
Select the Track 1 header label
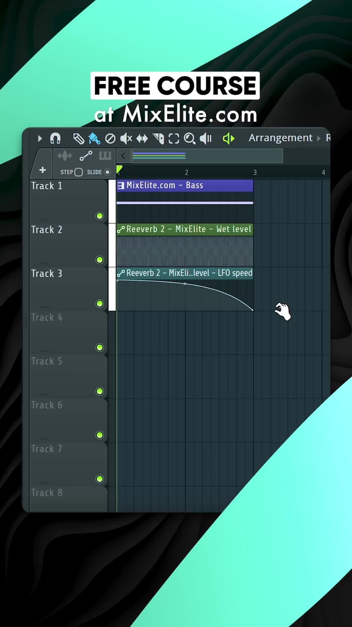(x=47, y=186)
